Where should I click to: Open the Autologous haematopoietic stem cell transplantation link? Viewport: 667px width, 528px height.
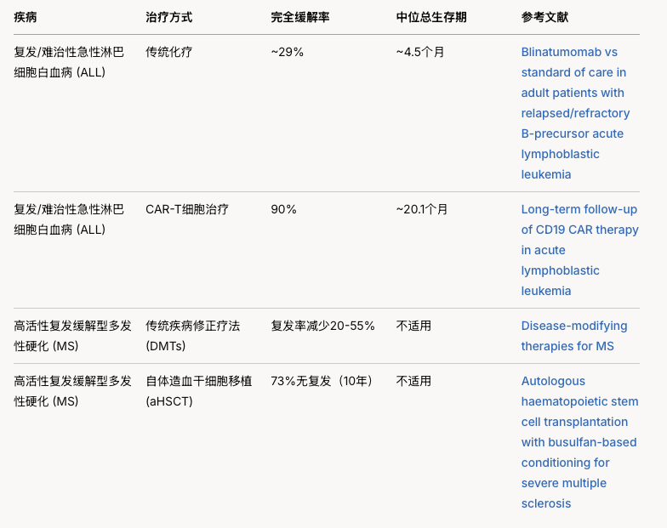(x=579, y=442)
